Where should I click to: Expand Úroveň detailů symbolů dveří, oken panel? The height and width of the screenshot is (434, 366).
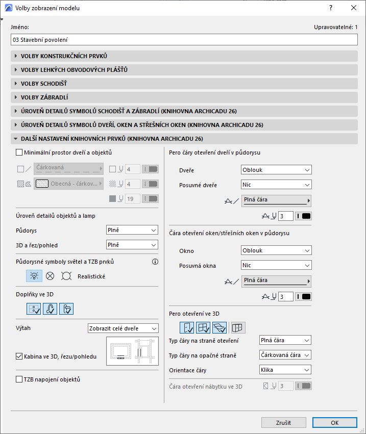(x=184, y=125)
